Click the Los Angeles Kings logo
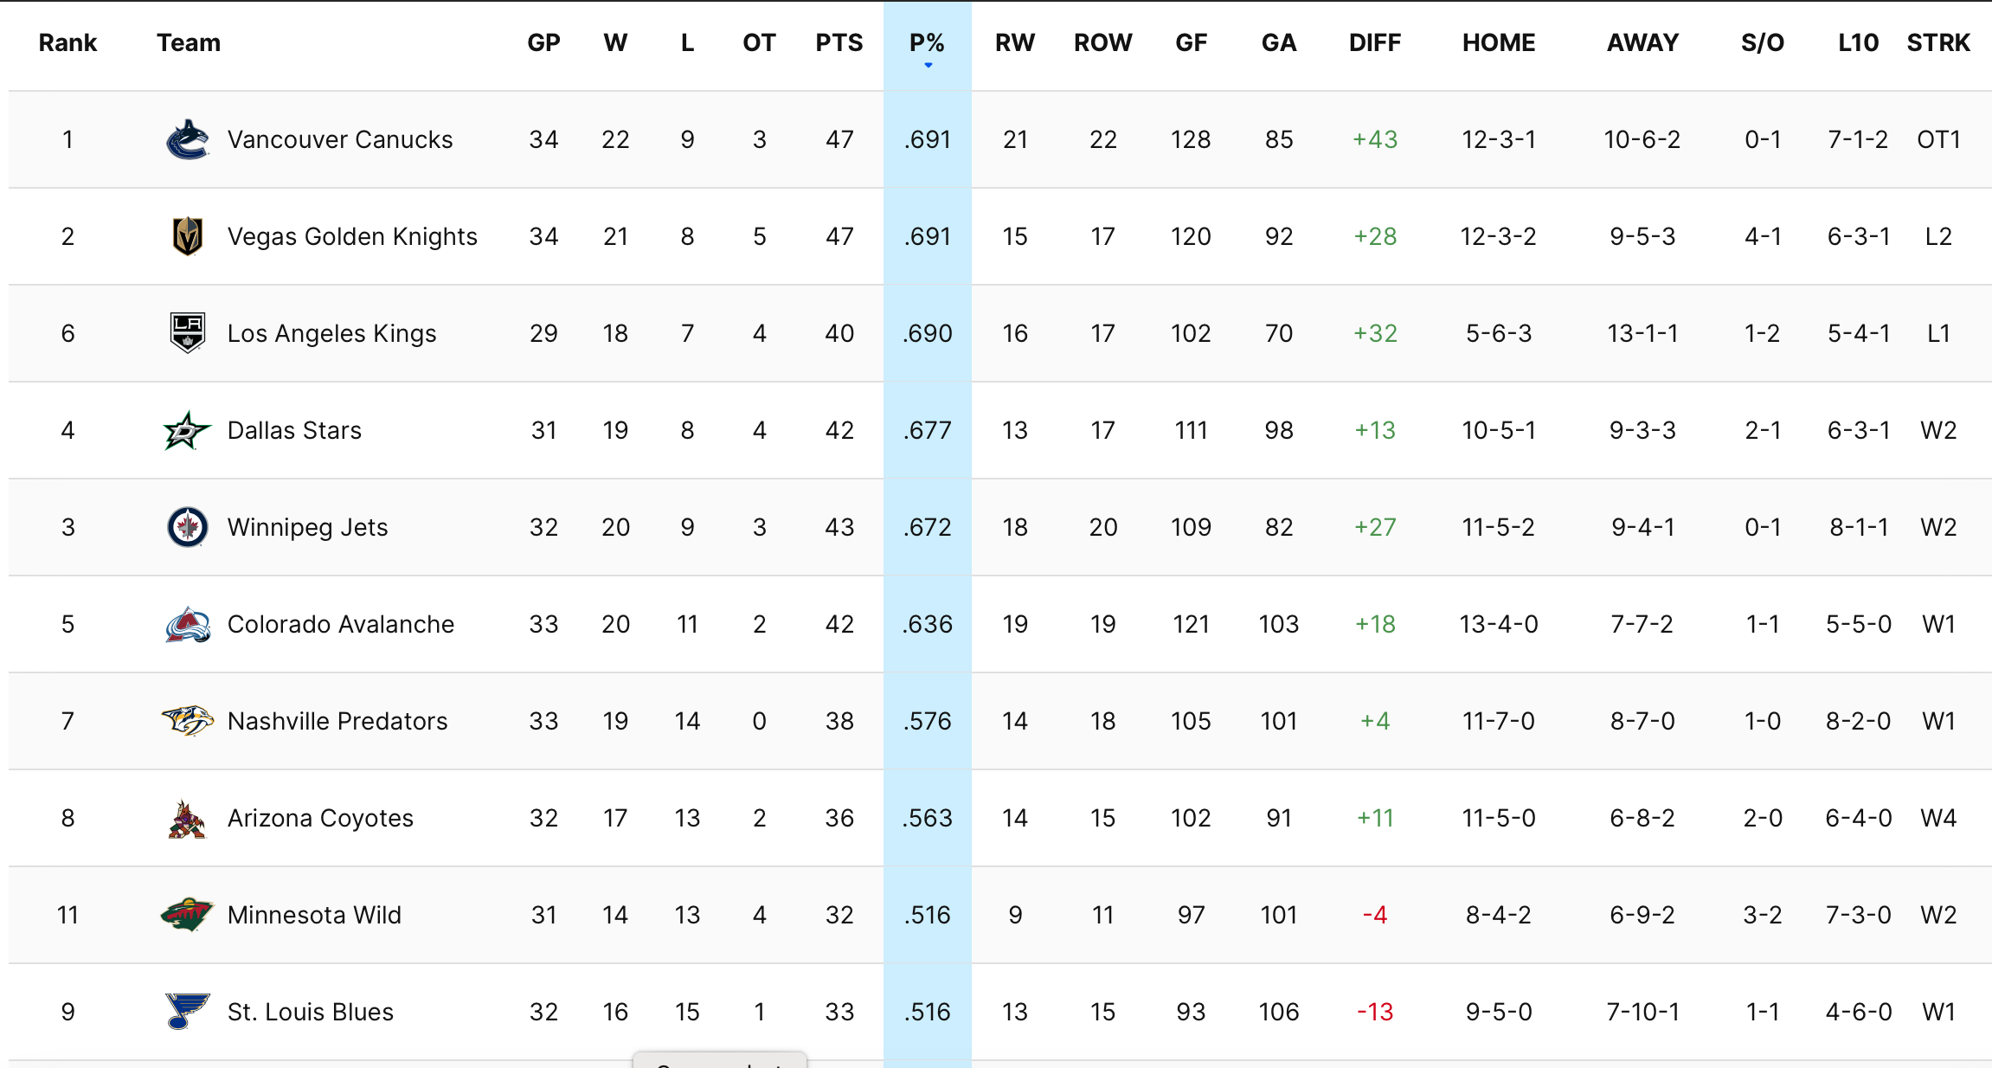 pos(187,333)
